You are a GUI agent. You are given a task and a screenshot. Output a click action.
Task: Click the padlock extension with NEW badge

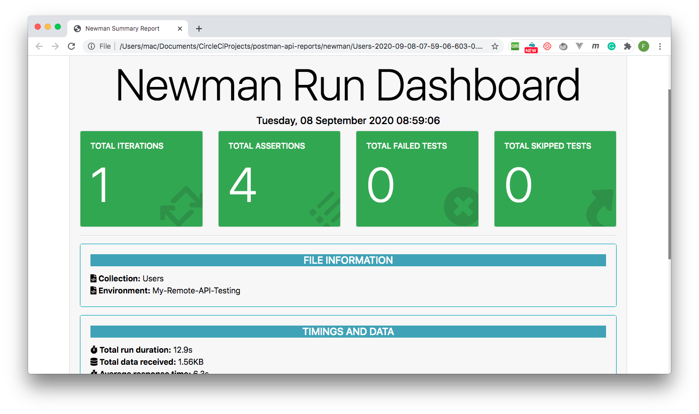531,46
